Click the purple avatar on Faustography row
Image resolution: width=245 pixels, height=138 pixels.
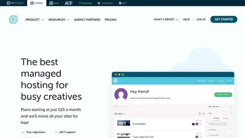tap(197, 124)
